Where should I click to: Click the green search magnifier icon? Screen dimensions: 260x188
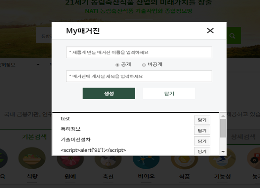click(232, 36)
